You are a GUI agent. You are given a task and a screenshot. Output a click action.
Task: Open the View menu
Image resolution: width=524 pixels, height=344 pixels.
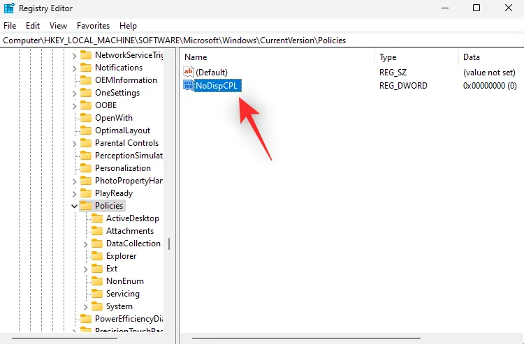click(x=58, y=26)
